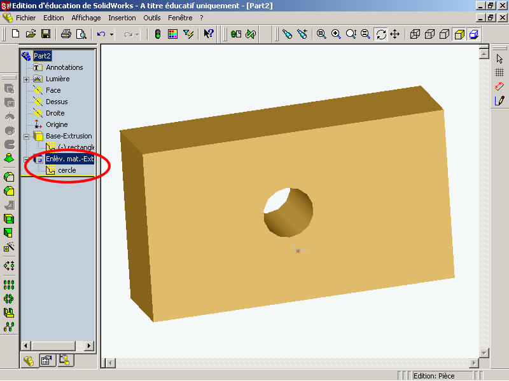Click the Select arrow tool on right toolbar
Screen dimensions: 509x381
click(499, 58)
